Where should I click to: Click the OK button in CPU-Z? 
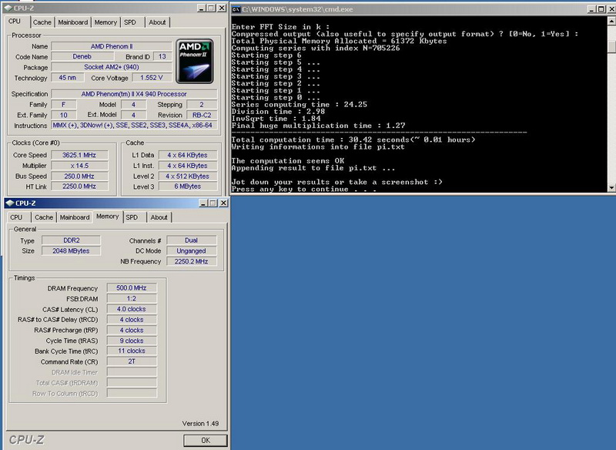pyautogui.click(x=206, y=440)
